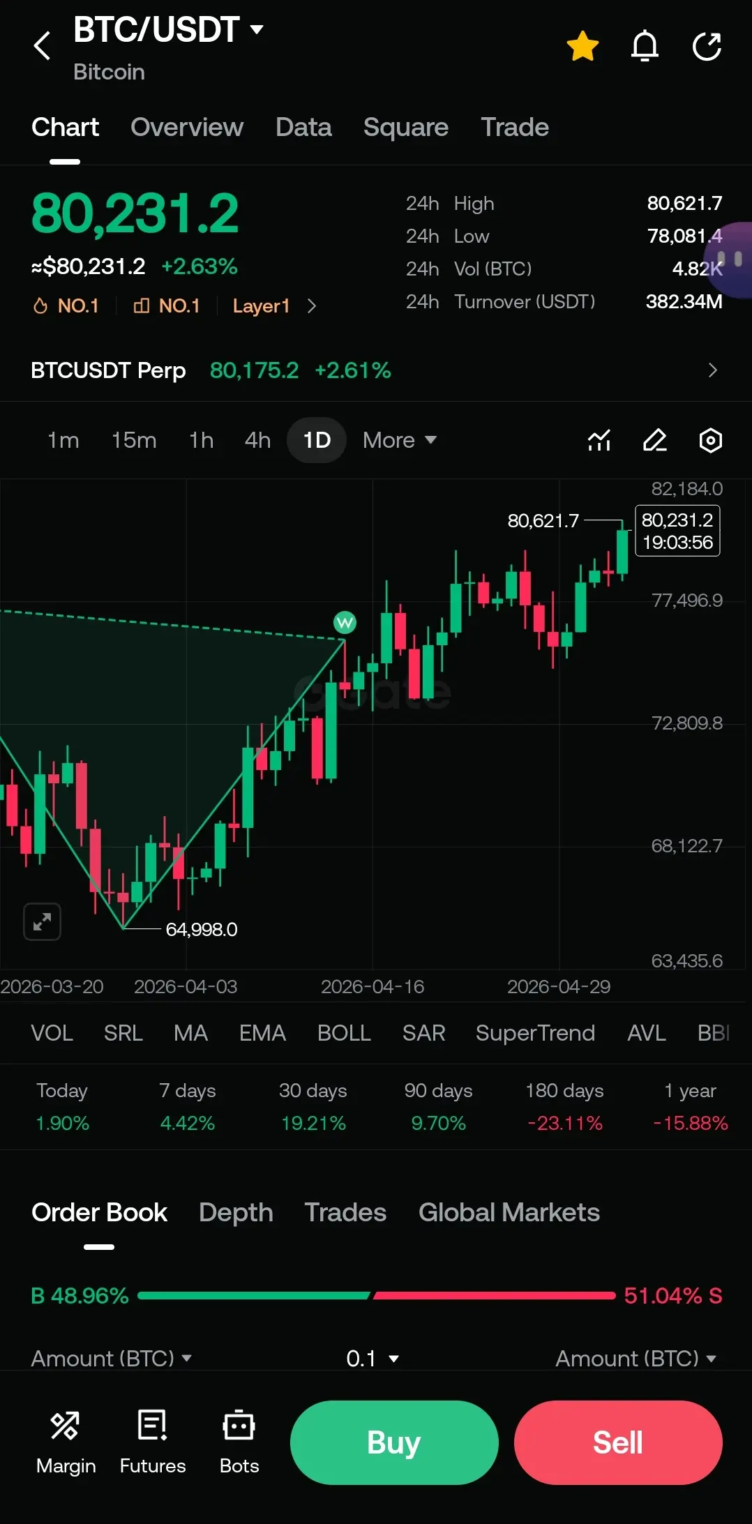Select Today performance 1.90%

pyautogui.click(x=62, y=1107)
